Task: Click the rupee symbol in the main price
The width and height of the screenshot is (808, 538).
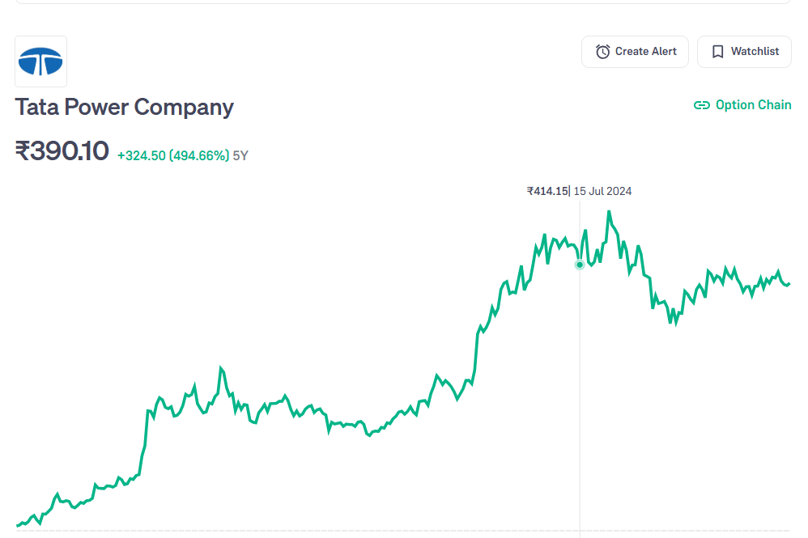Action: coord(23,151)
